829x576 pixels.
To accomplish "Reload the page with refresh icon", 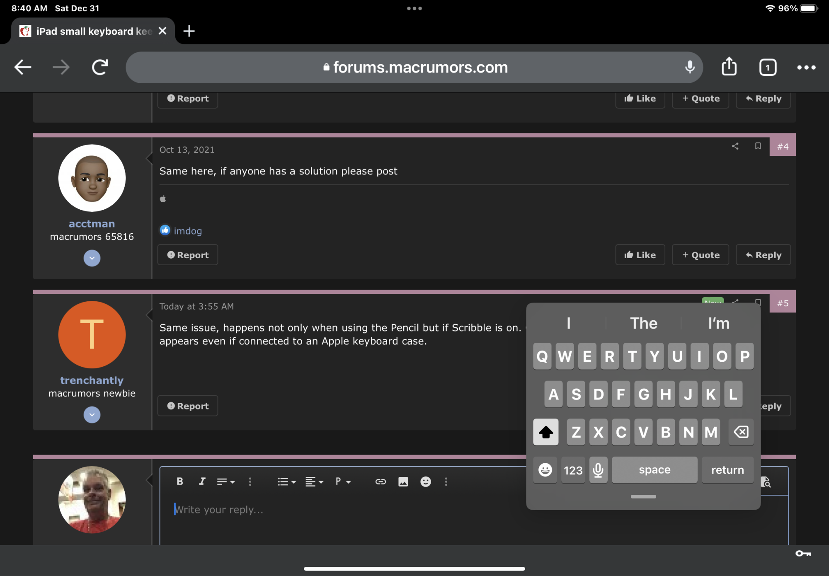I will point(100,67).
